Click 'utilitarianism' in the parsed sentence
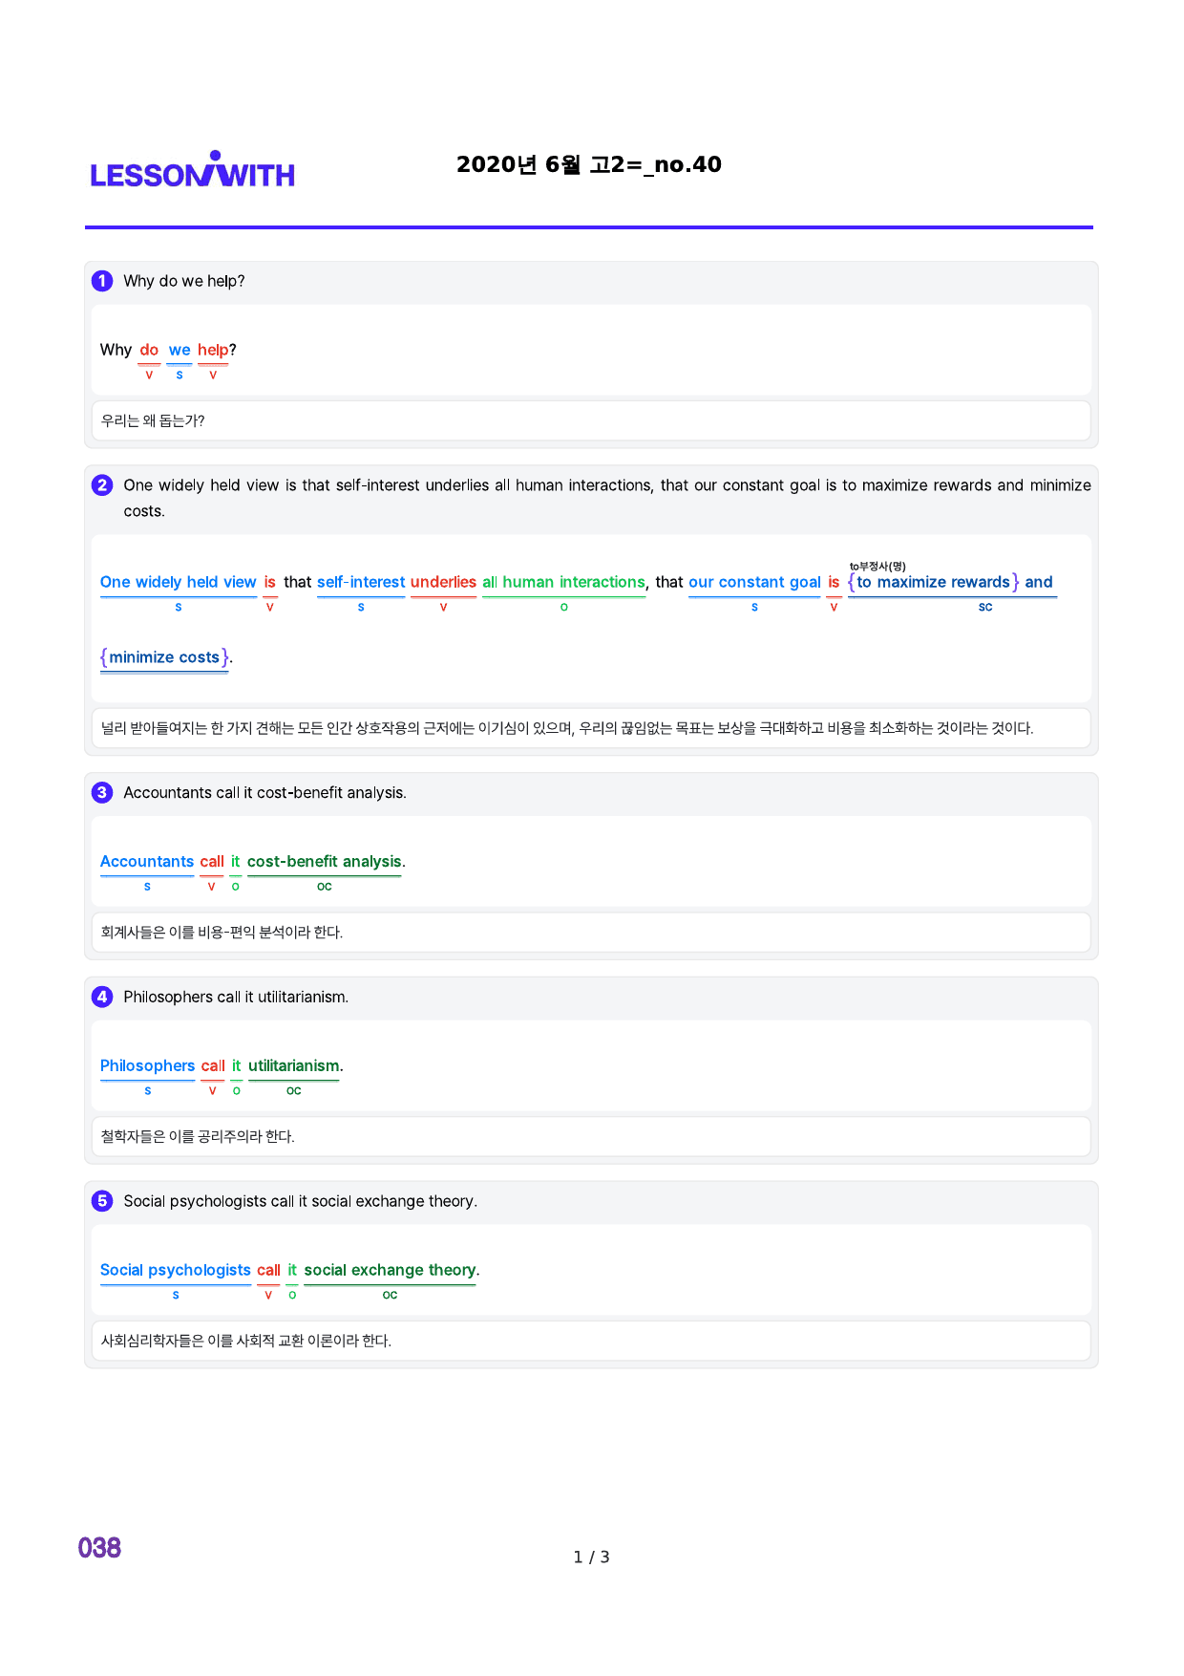The height and width of the screenshot is (1676, 1184). 294,1066
